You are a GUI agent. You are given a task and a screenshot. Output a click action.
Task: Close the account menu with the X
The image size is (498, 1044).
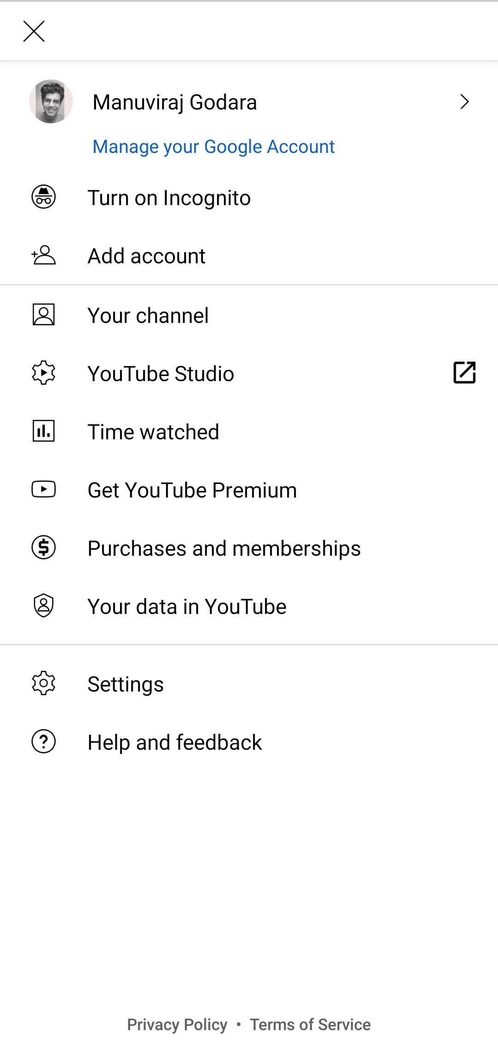point(34,31)
